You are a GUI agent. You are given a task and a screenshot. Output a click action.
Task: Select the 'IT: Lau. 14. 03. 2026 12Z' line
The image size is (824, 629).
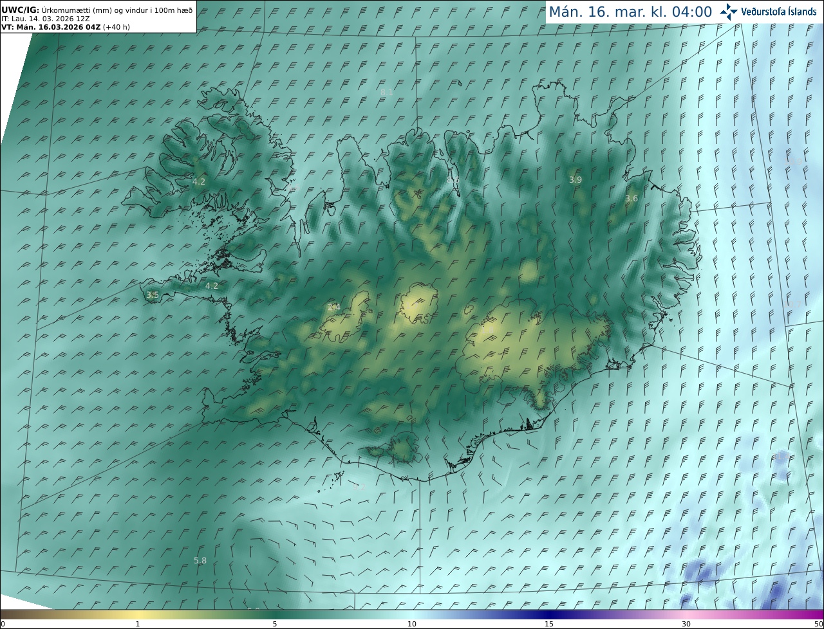coord(46,19)
